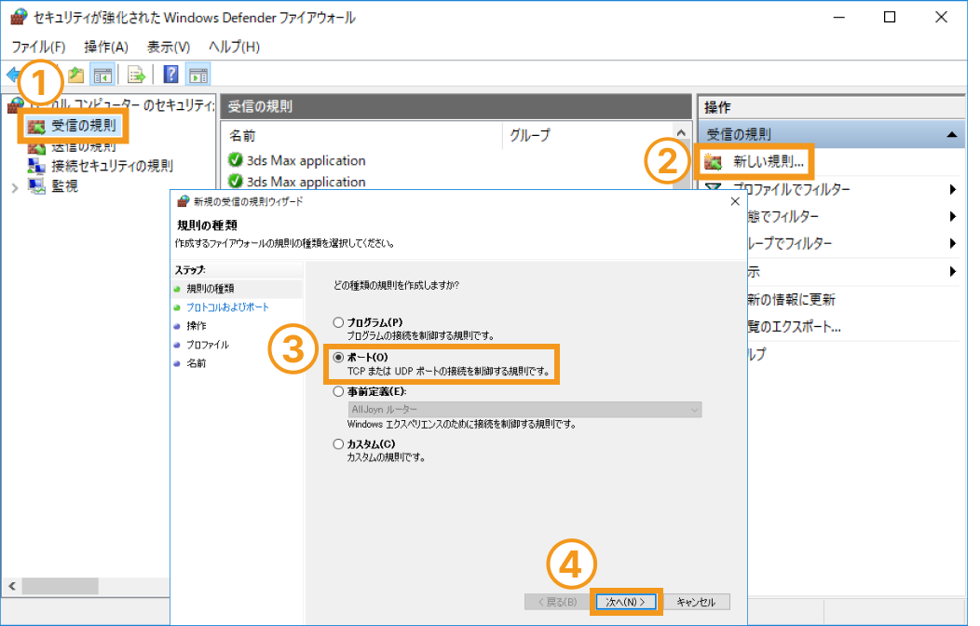Open the AllJoyn ルーター predefined dropdown

524,410
